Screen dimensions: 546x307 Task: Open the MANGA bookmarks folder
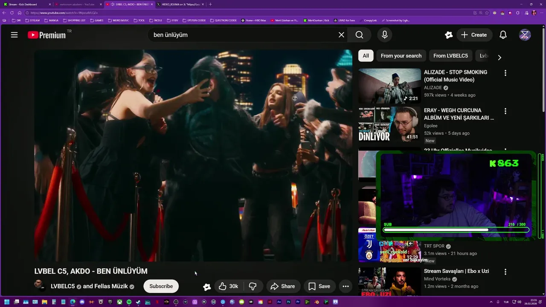pos(51,20)
